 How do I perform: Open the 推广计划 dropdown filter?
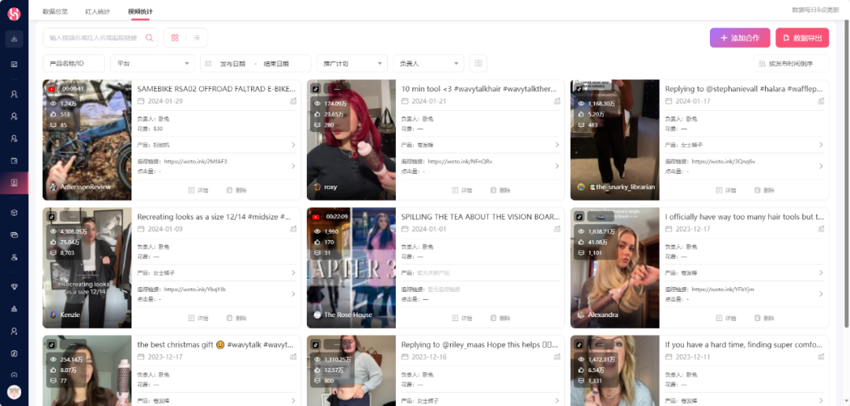352,64
